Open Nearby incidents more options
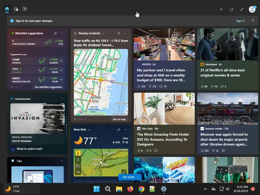 pyautogui.click(x=125, y=33)
